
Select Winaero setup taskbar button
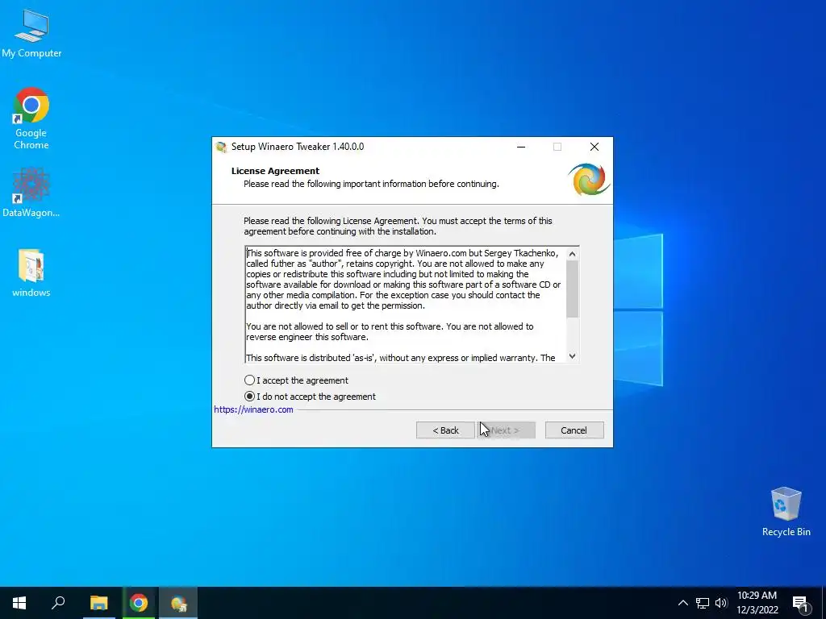(178, 603)
